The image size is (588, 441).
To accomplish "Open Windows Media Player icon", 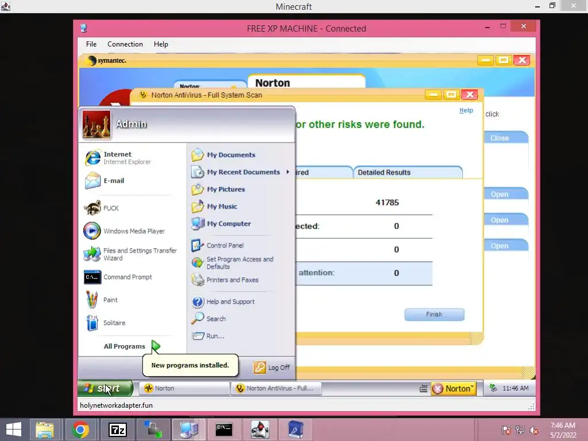I will [92, 231].
